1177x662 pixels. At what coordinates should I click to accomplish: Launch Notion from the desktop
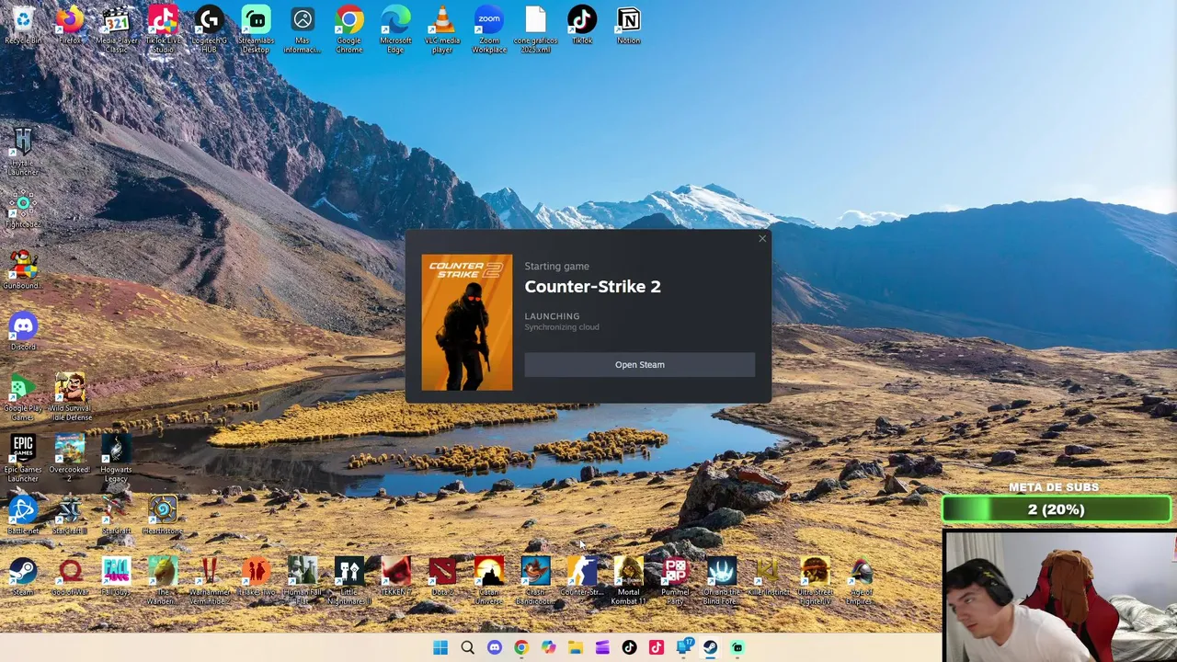click(629, 25)
